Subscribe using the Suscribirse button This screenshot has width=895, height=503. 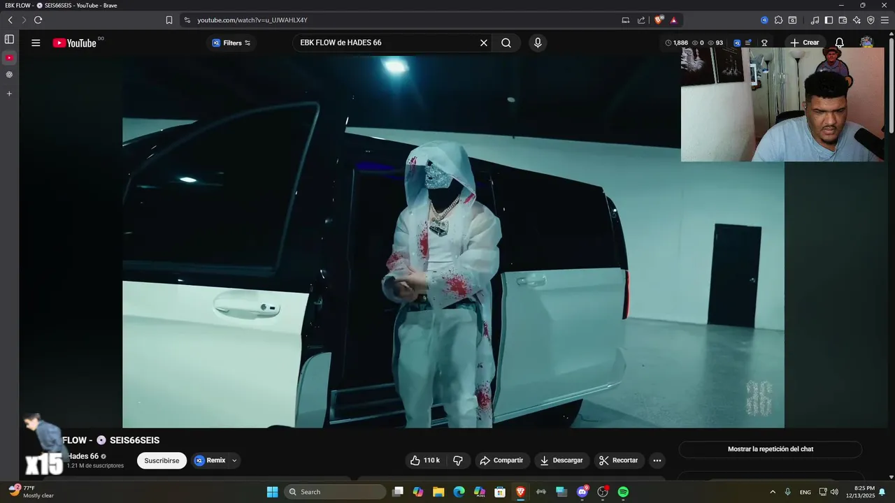coord(162,460)
